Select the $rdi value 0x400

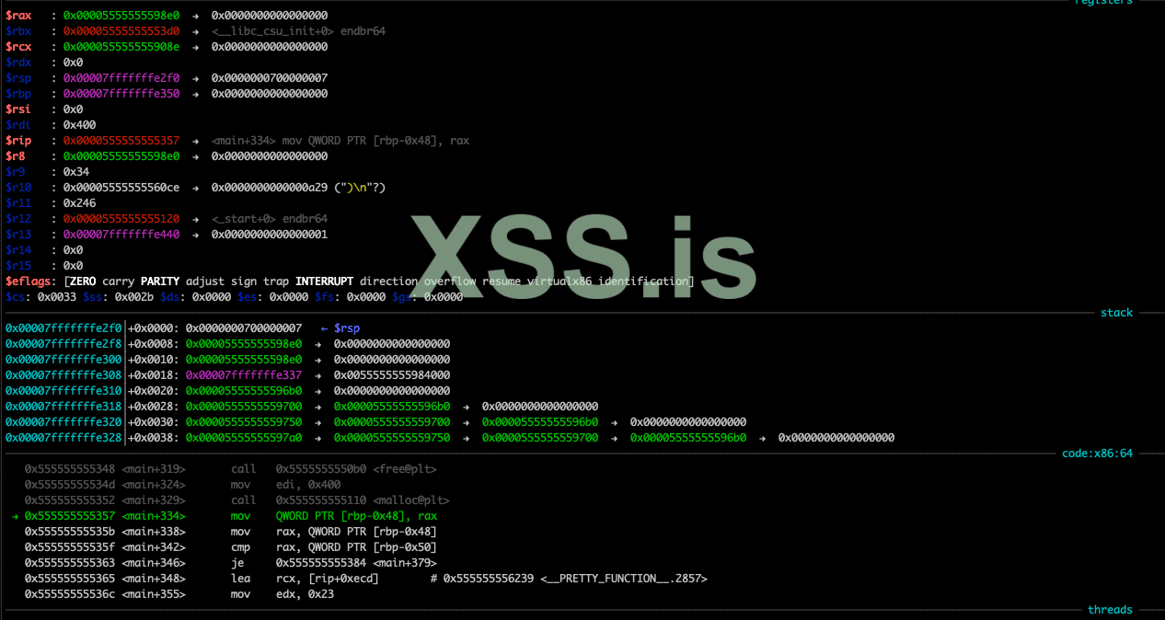pos(79,125)
